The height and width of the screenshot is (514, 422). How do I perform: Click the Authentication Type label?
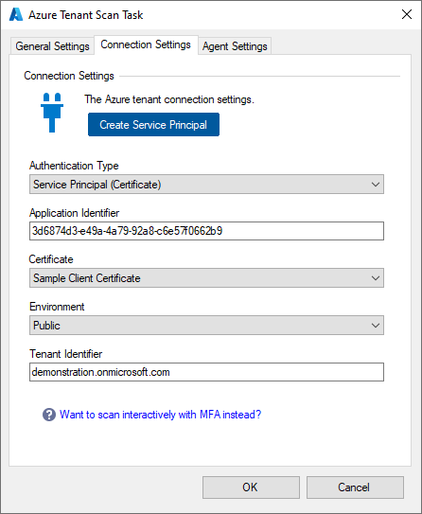coord(74,166)
